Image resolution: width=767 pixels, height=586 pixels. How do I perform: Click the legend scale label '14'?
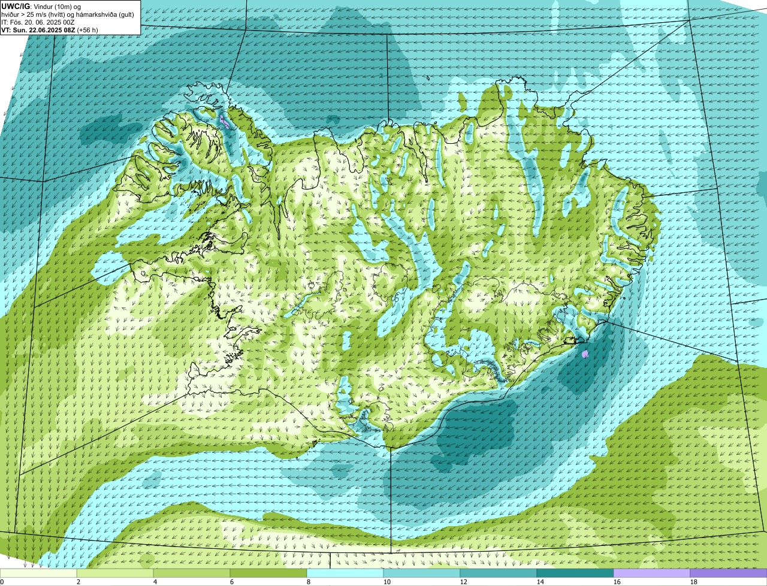pyautogui.click(x=540, y=582)
